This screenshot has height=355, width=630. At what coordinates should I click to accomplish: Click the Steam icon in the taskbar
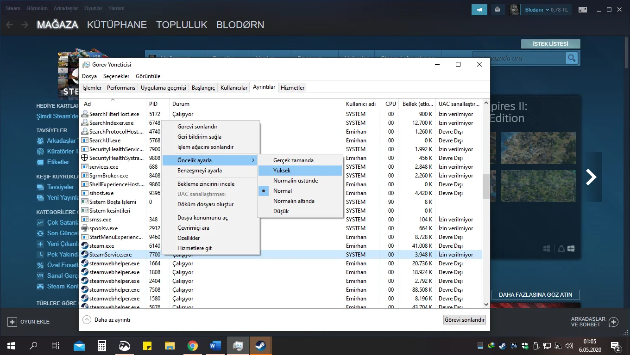[x=260, y=345]
